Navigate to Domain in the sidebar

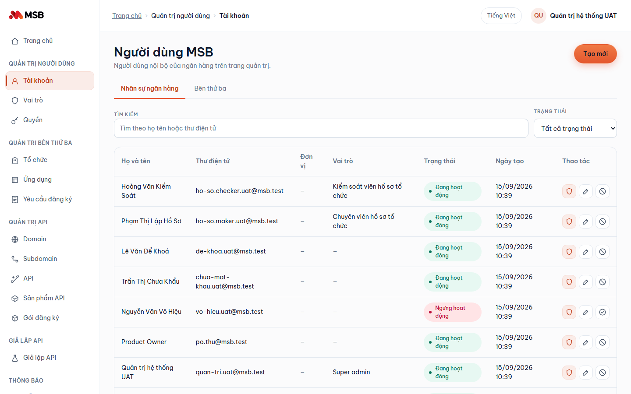click(x=50, y=239)
